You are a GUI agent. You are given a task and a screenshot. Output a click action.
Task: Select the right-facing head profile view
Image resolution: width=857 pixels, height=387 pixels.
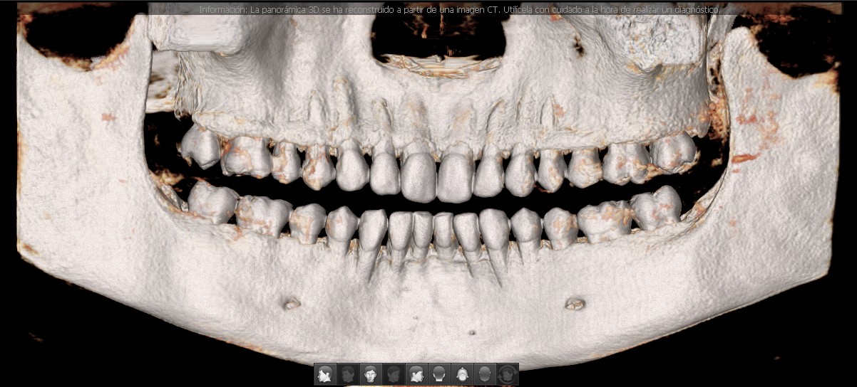click(416, 374)
